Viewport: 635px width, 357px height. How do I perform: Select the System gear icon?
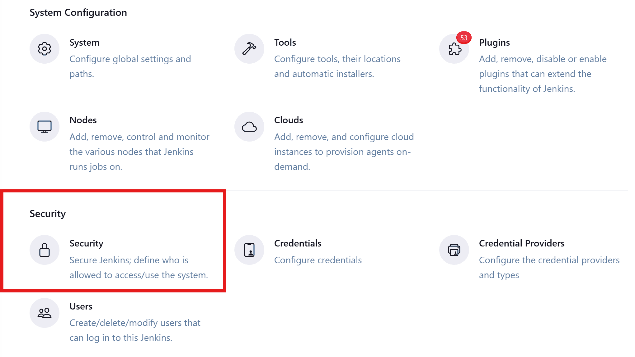[x=45, y=48]
